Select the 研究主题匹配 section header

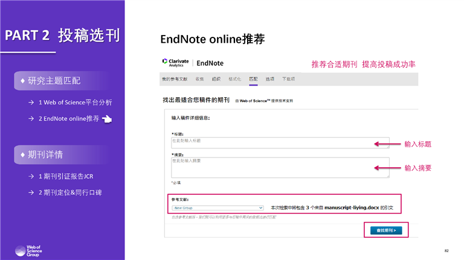[62, 81]
